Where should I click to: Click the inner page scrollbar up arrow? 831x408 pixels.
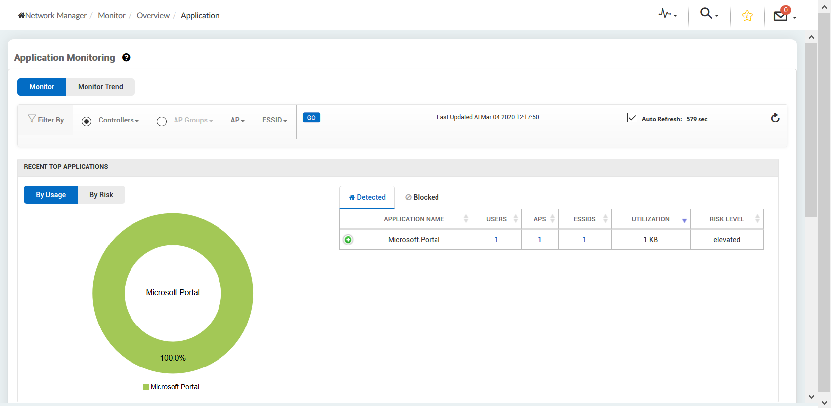click(x=811, y=38)
